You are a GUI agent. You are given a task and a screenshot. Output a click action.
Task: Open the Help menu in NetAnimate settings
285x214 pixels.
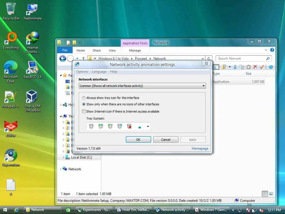(114, 72)
